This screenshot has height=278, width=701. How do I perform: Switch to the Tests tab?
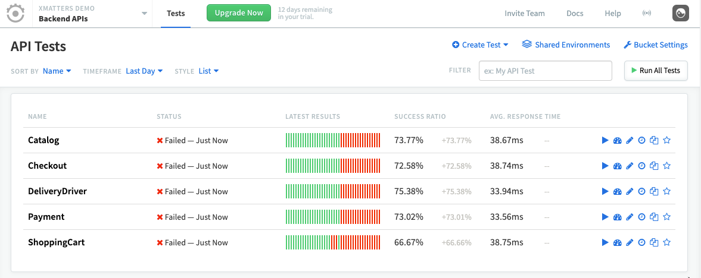176,14
